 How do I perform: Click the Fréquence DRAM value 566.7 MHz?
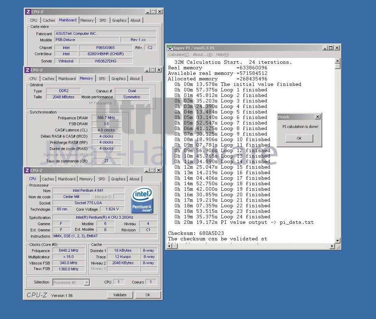pyautogui.click(x=106, y=118)
